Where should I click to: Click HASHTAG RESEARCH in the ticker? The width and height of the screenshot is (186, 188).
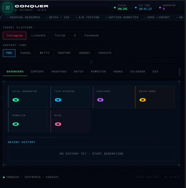tap(25, 17)
